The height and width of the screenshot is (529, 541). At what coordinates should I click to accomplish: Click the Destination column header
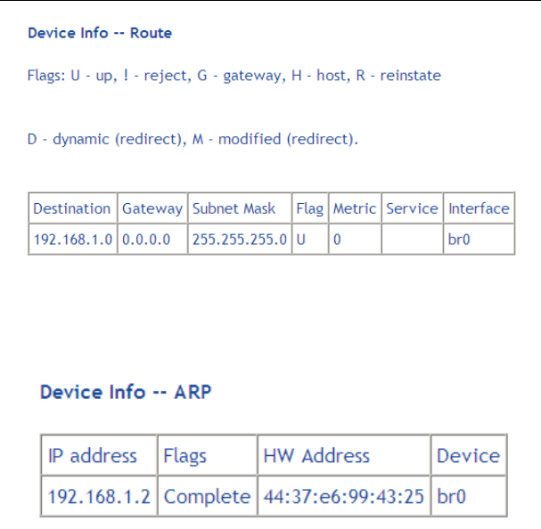(x=73, y=208)
